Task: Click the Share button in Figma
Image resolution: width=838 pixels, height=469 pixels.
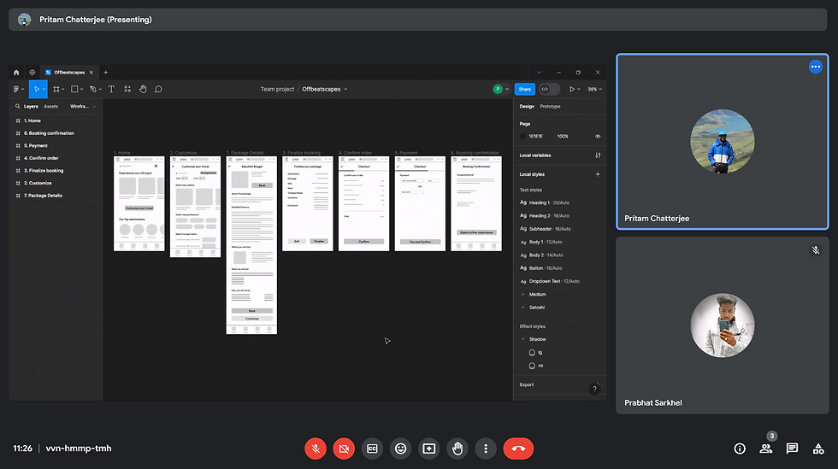Action: click(525, 89)
